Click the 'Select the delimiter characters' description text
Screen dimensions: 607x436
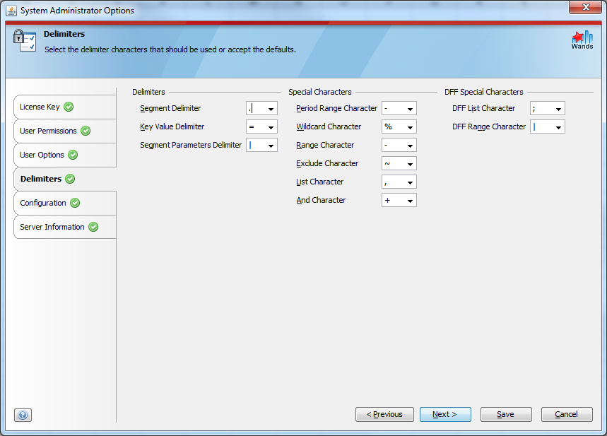(x=170, y=49)
